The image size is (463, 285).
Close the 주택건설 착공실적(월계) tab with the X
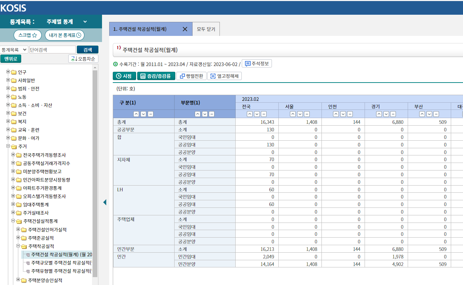coord(185,29)
